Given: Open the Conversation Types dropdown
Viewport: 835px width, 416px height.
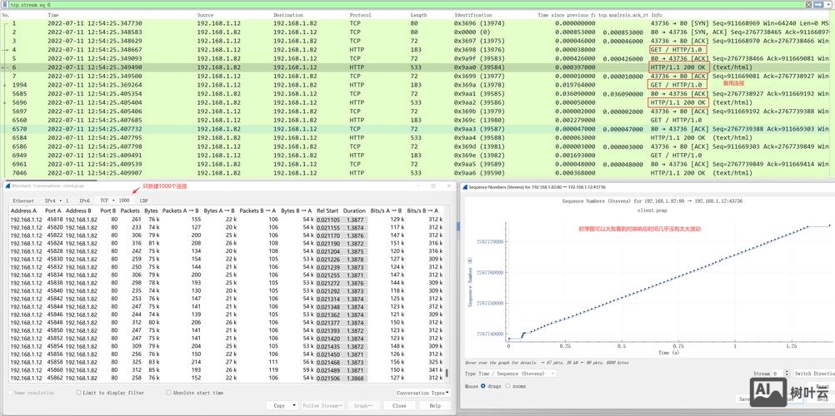Looking at the screenshot, I should 422,393.
